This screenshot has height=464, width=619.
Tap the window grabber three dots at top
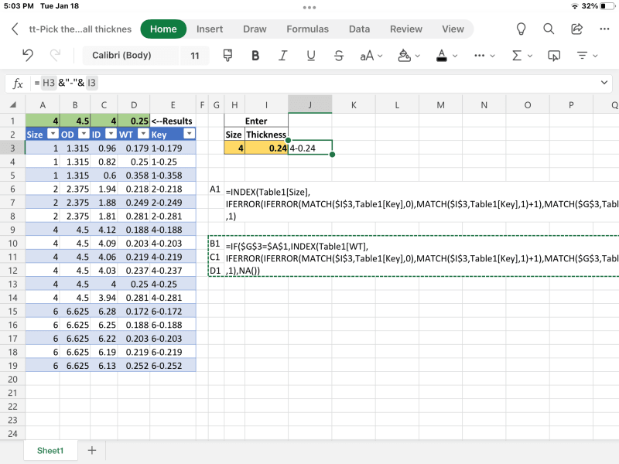pyautogui.click(x=309, y=8)
